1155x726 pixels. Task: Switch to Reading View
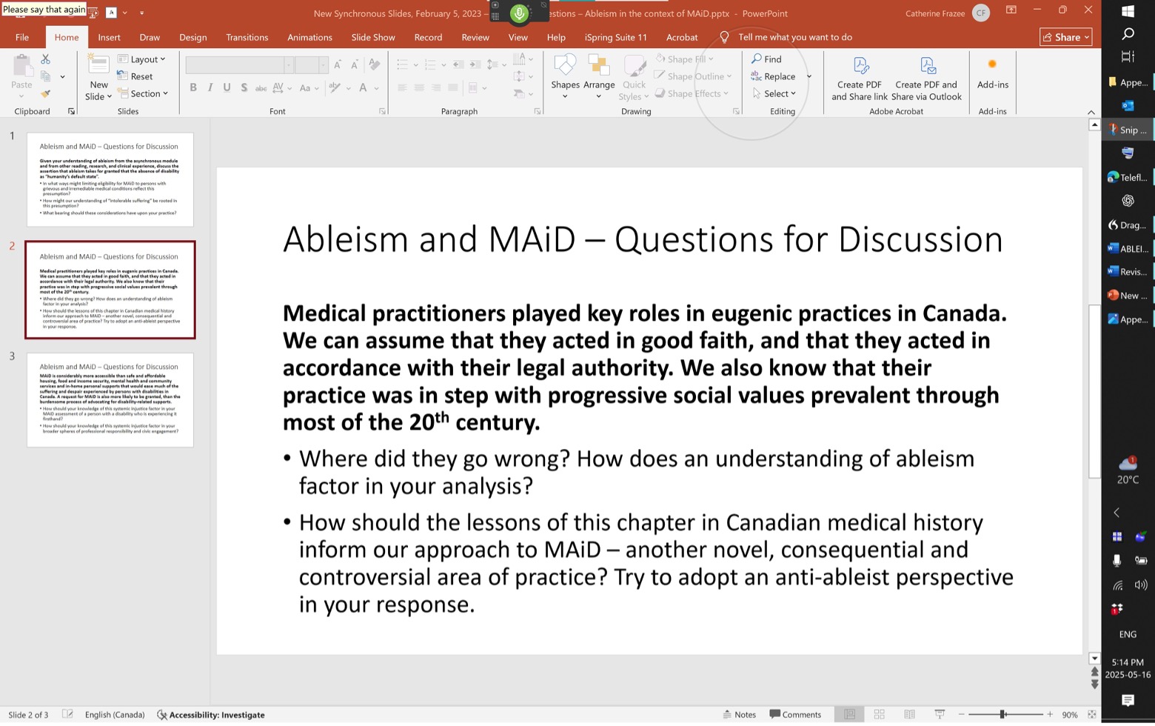click(909, 714)
